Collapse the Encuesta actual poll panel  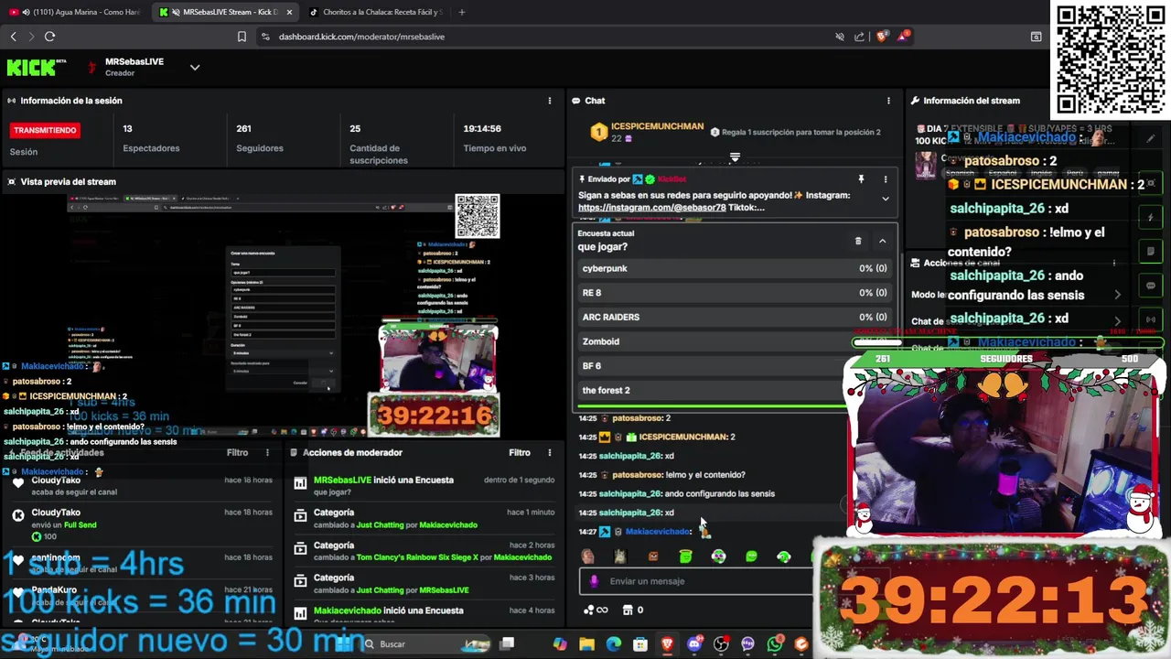click(883, 241)
